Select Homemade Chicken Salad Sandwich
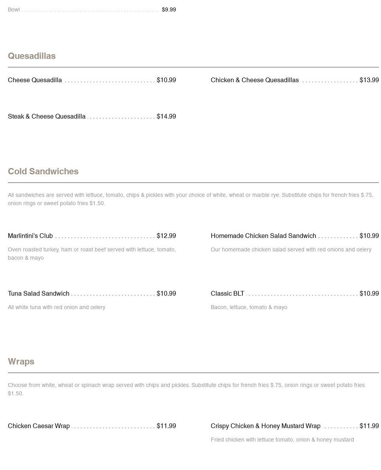The image size is (381, 470). tap(263, 236)
